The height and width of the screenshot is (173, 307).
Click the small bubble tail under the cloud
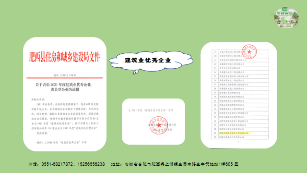(135, 72)
